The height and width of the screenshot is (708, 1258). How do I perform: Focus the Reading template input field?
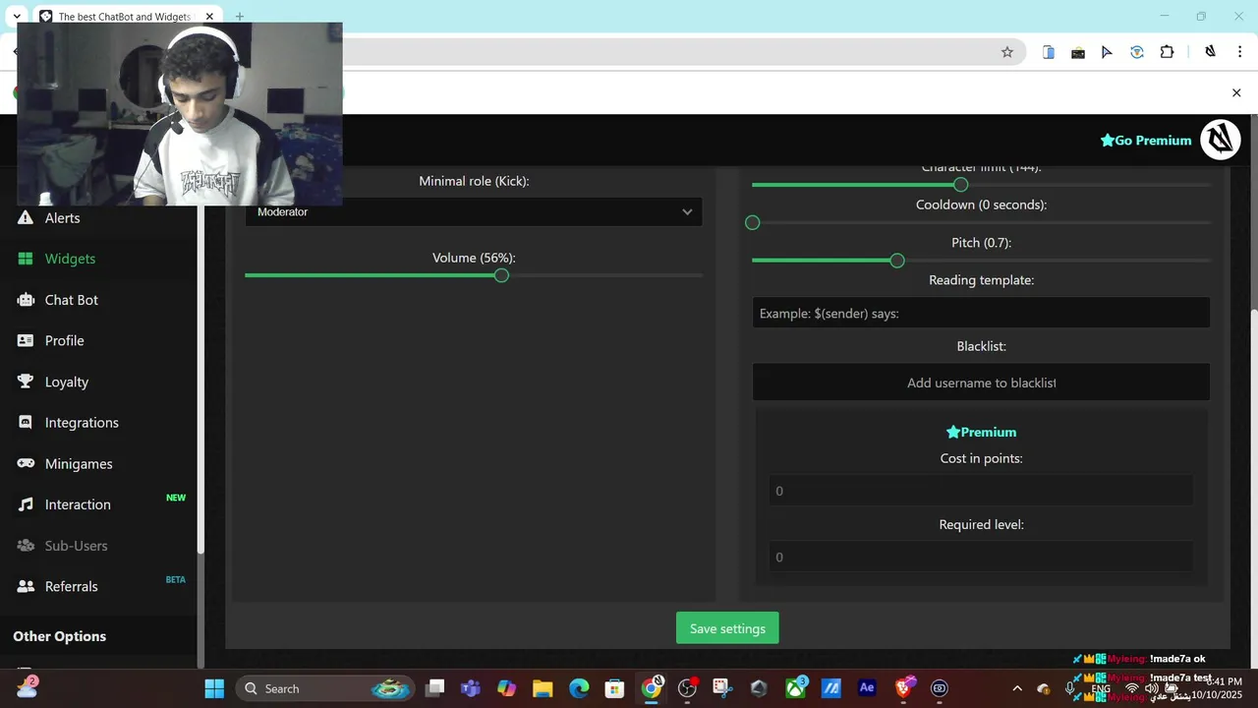coord(981,313)
